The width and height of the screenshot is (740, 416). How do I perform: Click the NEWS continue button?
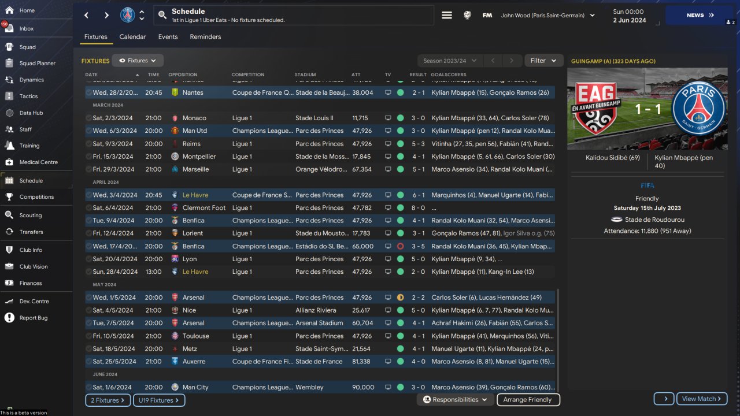point(700,16)
